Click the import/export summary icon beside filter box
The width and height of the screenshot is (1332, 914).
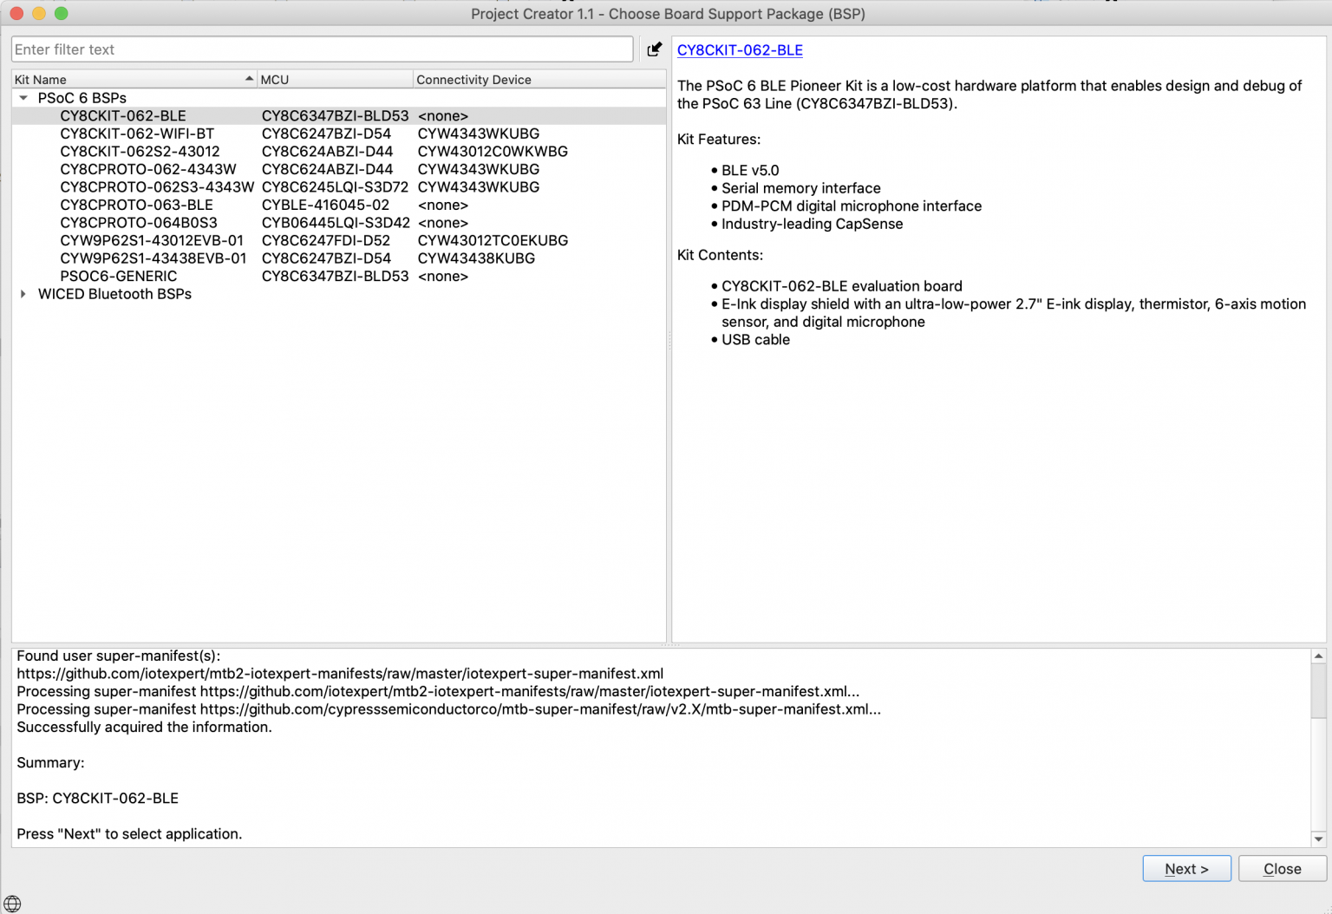tap(655, 49)
